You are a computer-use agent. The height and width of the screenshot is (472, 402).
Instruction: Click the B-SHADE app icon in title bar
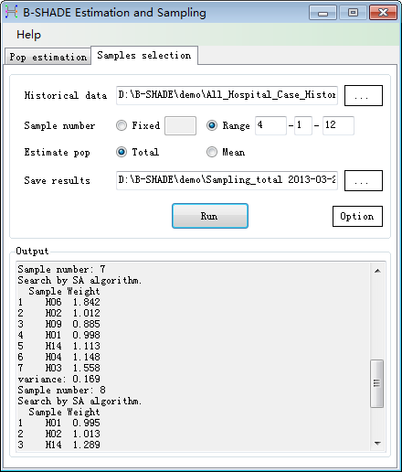pyautogui.click(x=12, y=12)
